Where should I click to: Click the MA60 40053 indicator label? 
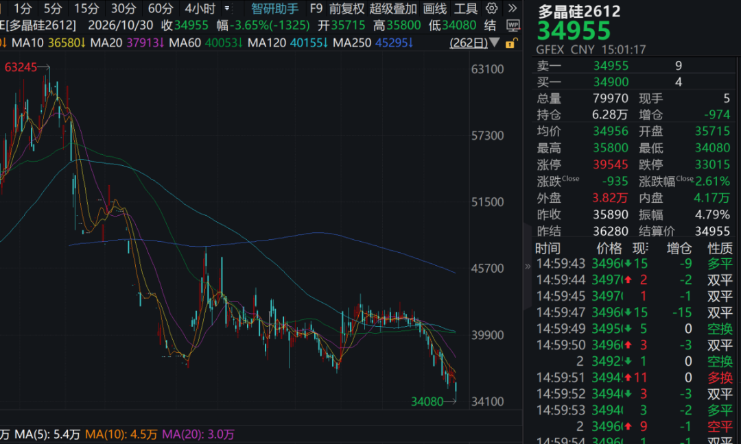(x=206, y=43)
